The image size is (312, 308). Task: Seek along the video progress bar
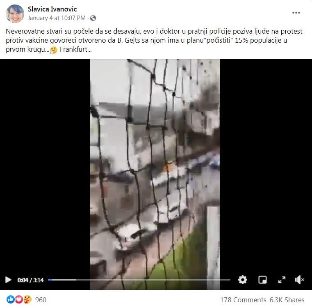coord(139,280)
